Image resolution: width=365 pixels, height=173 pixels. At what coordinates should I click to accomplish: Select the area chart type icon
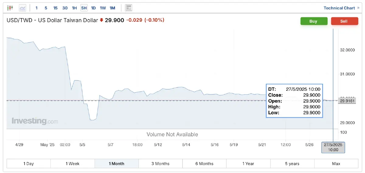tap(23, 8)
